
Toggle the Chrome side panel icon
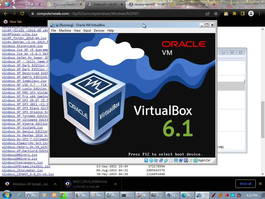pyautogui.click(x=243, y=13)
